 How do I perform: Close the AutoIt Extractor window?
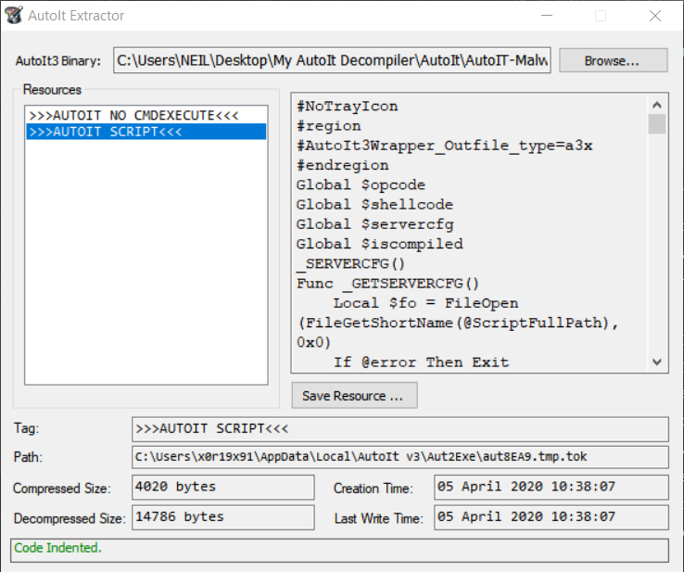pos(655,16)
